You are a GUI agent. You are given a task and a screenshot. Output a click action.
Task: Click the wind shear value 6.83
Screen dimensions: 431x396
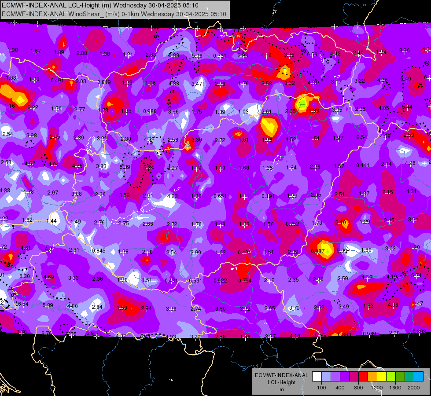point(174,55)
